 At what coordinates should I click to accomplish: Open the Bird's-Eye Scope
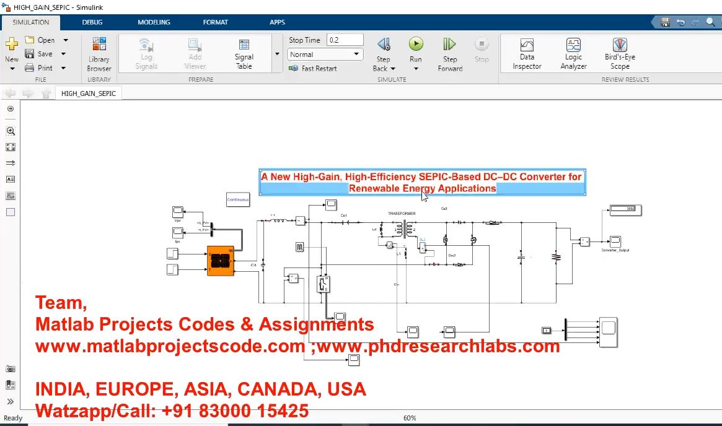click(x=620, y=54)
